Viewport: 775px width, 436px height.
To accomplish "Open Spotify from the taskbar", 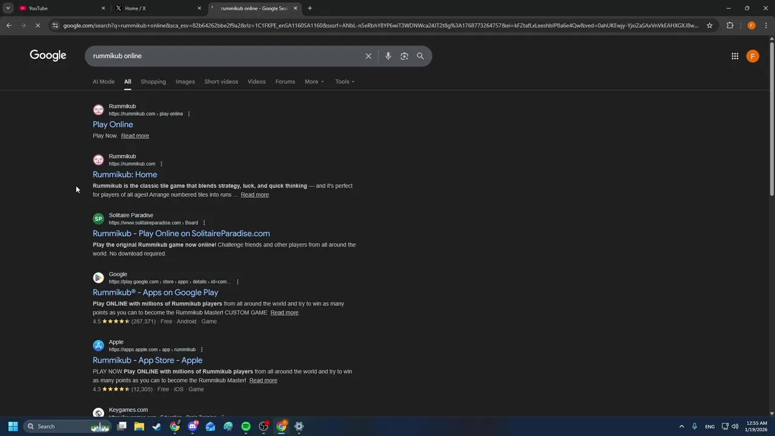I will 246,426.
